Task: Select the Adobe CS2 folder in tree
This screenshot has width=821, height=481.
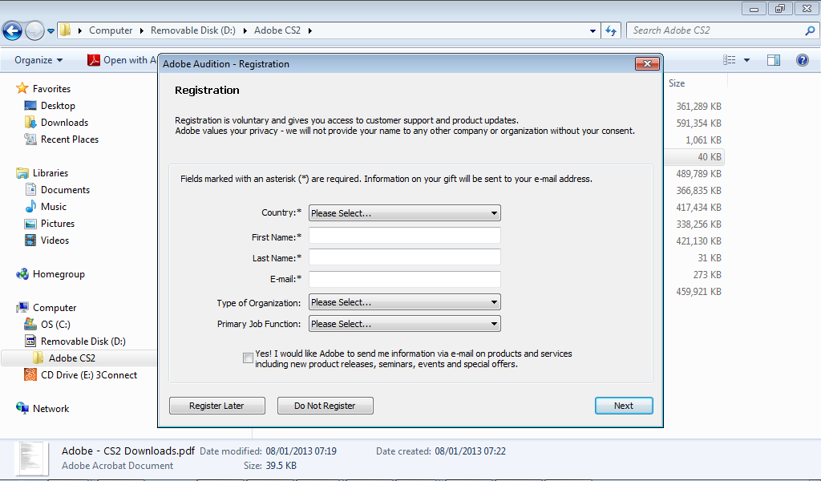Action: 71,358
